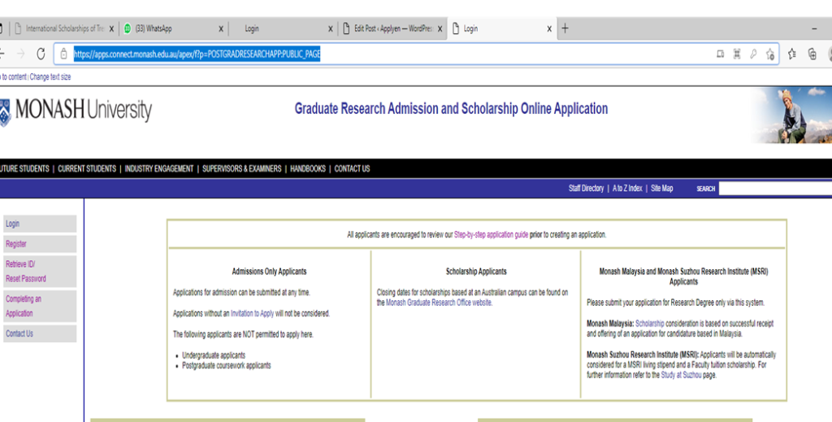This screenshot has height=422, width=832.
Task: Close the second Login tab next to WhatsApp
Action: point(330,29)
